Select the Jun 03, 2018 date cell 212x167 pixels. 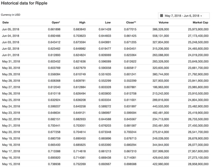pyautogui.click(x=11, y=42)
